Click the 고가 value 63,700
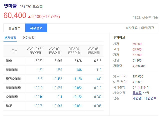 click(x=137, y=49)
